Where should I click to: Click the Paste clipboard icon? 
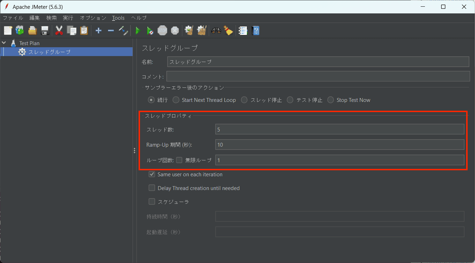coord(84,31)
